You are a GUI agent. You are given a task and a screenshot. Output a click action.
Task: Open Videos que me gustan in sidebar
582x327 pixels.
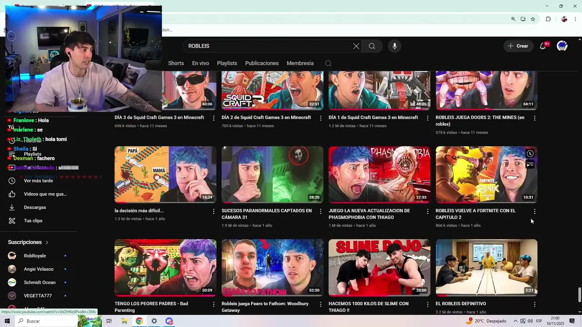(x=38, y=194)
